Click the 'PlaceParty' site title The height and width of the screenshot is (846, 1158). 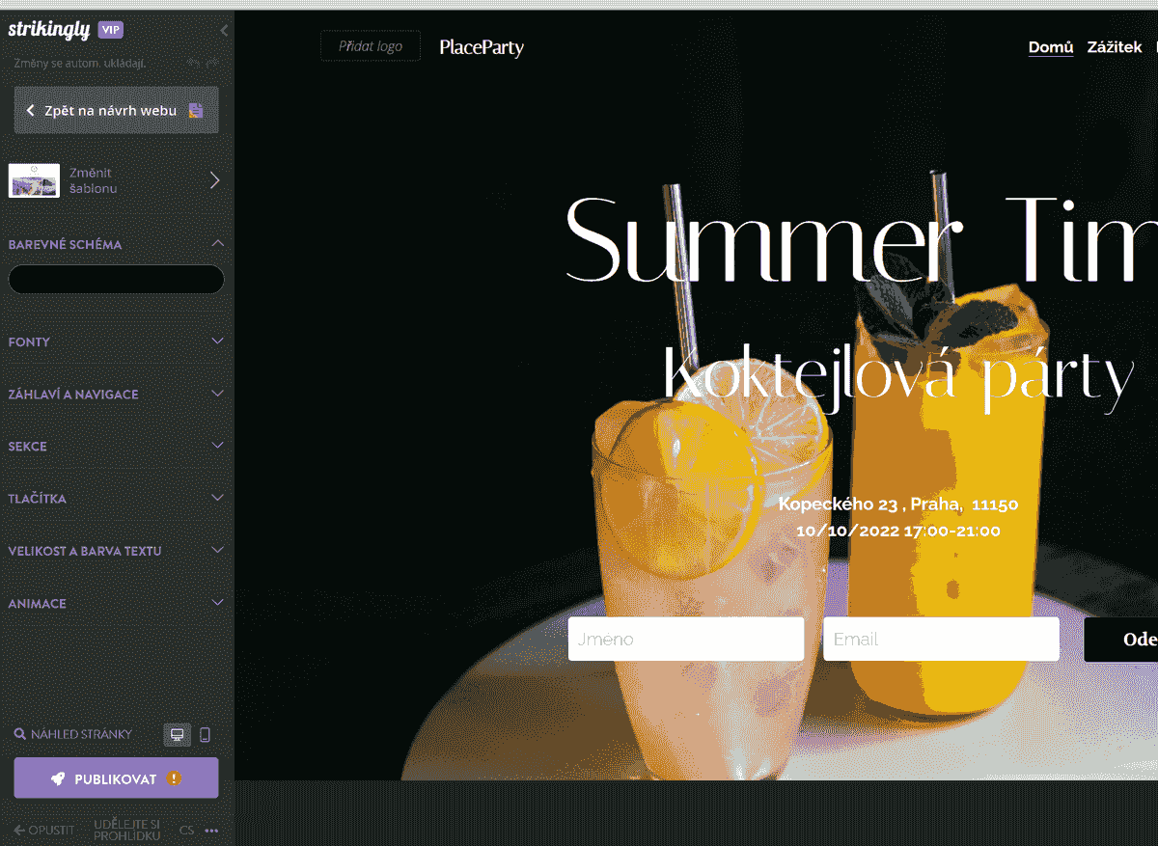(482, 47)
